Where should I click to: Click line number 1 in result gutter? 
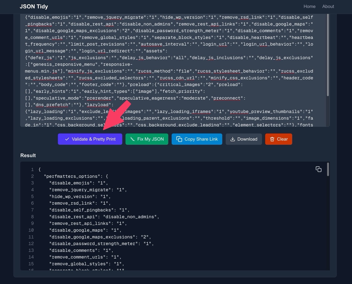tap(32, 170)
